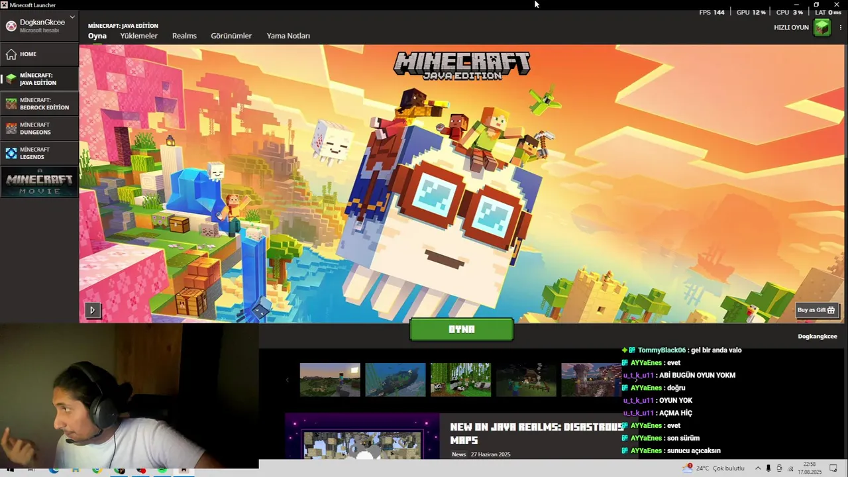Switch to the Yama Notları tab
The height and width of the screenshot is (477, 848).
click(x=288, y=36)
